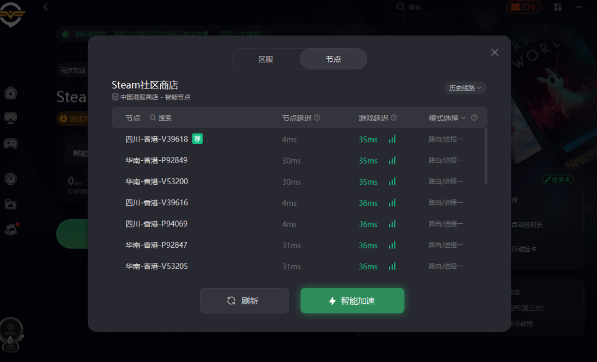Select the gamepad icon in sidebar
This screenshot has height=362, width=597.
pyautogui.click(x=10, y=143)
